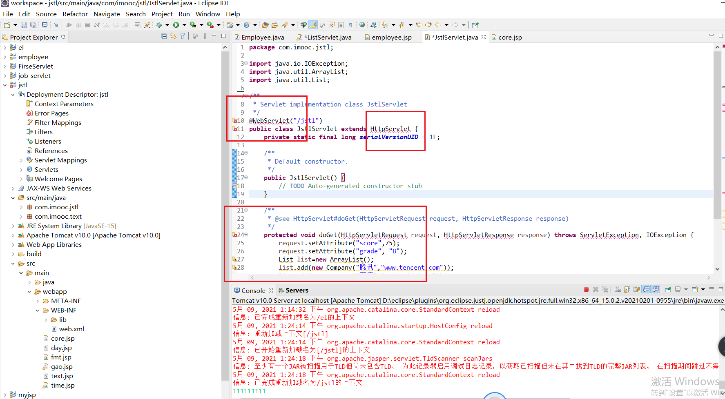The image size is (725, 399).
Task: Switch to the Employee.java editor tab
Action: point(259,37)
